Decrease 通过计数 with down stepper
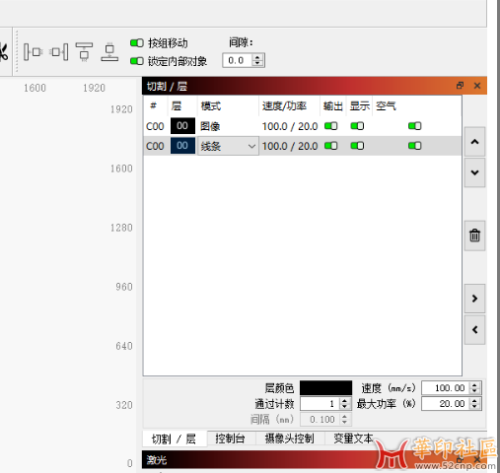Screen dimensions: 500x473 click(x=344, y=407)
